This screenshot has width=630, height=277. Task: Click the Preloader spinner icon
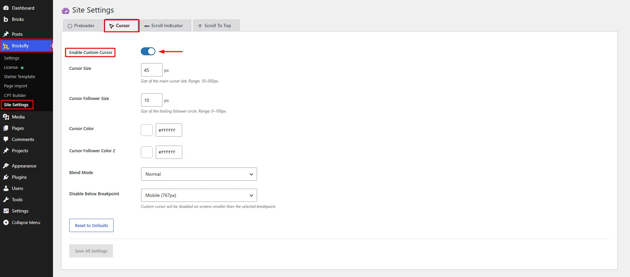70,26
